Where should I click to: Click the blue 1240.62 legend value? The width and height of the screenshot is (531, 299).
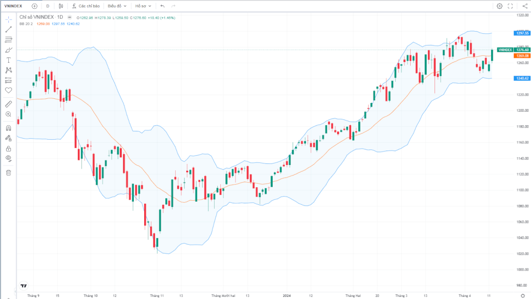coord(73,24)
